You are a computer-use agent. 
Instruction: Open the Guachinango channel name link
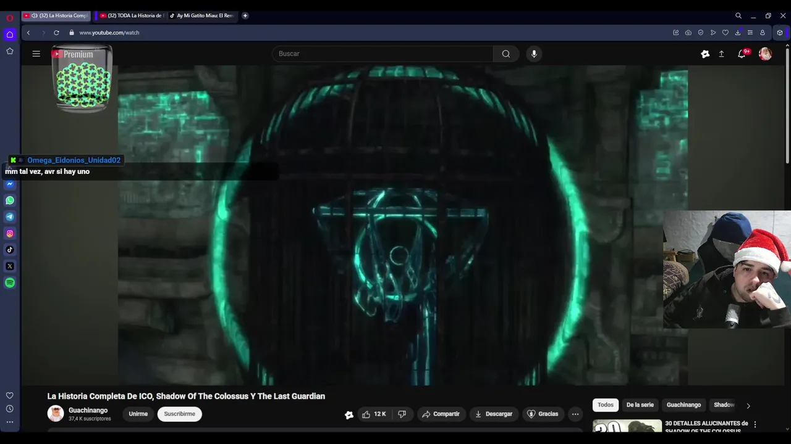click(88, 411)
